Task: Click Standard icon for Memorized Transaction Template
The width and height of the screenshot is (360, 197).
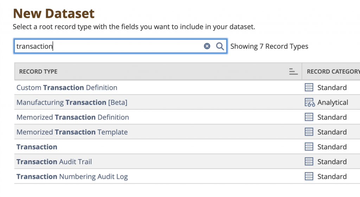Action: [x=309, y=132]
